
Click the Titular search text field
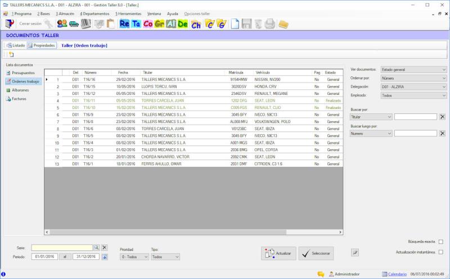pyautogui.click(x=416, y=117)
